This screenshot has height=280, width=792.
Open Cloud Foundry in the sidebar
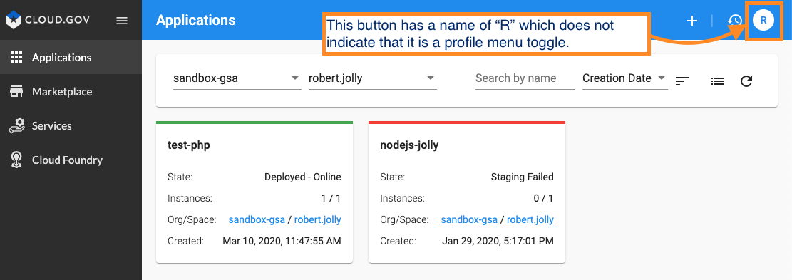tap(71, 160)
